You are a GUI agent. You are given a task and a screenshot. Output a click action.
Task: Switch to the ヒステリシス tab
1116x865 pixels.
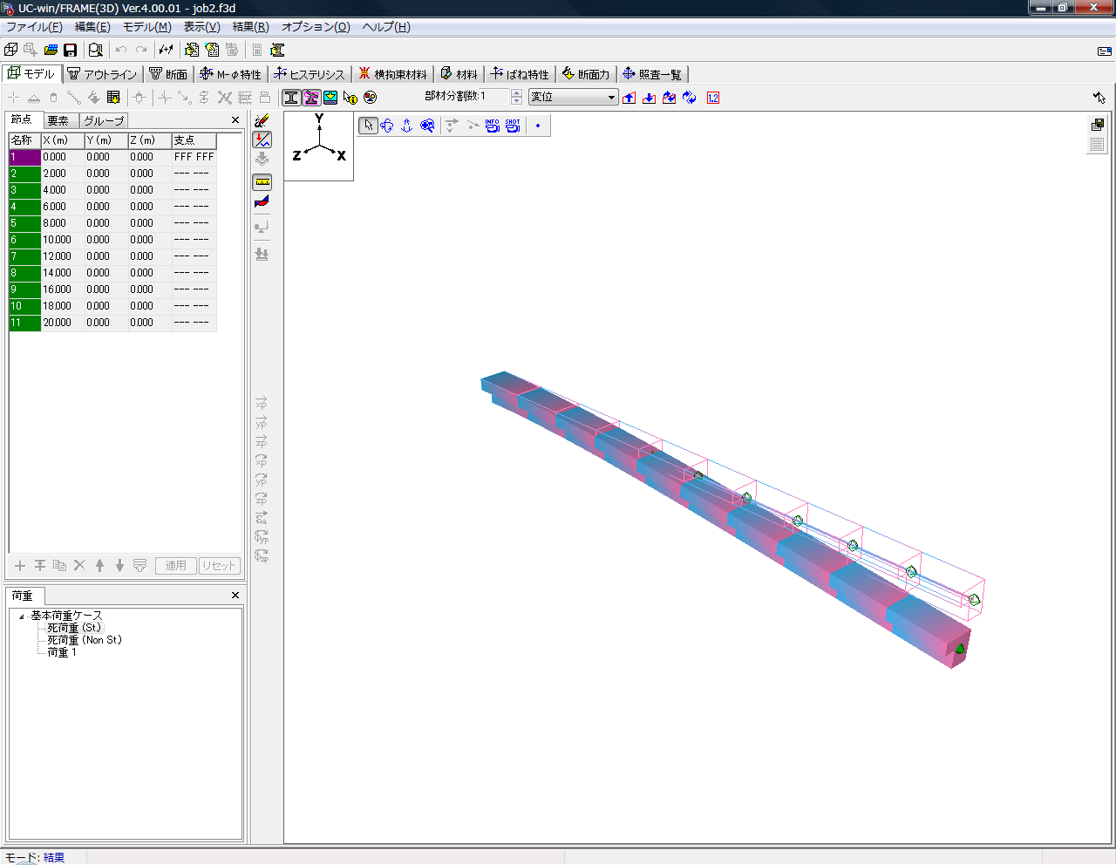309,75
